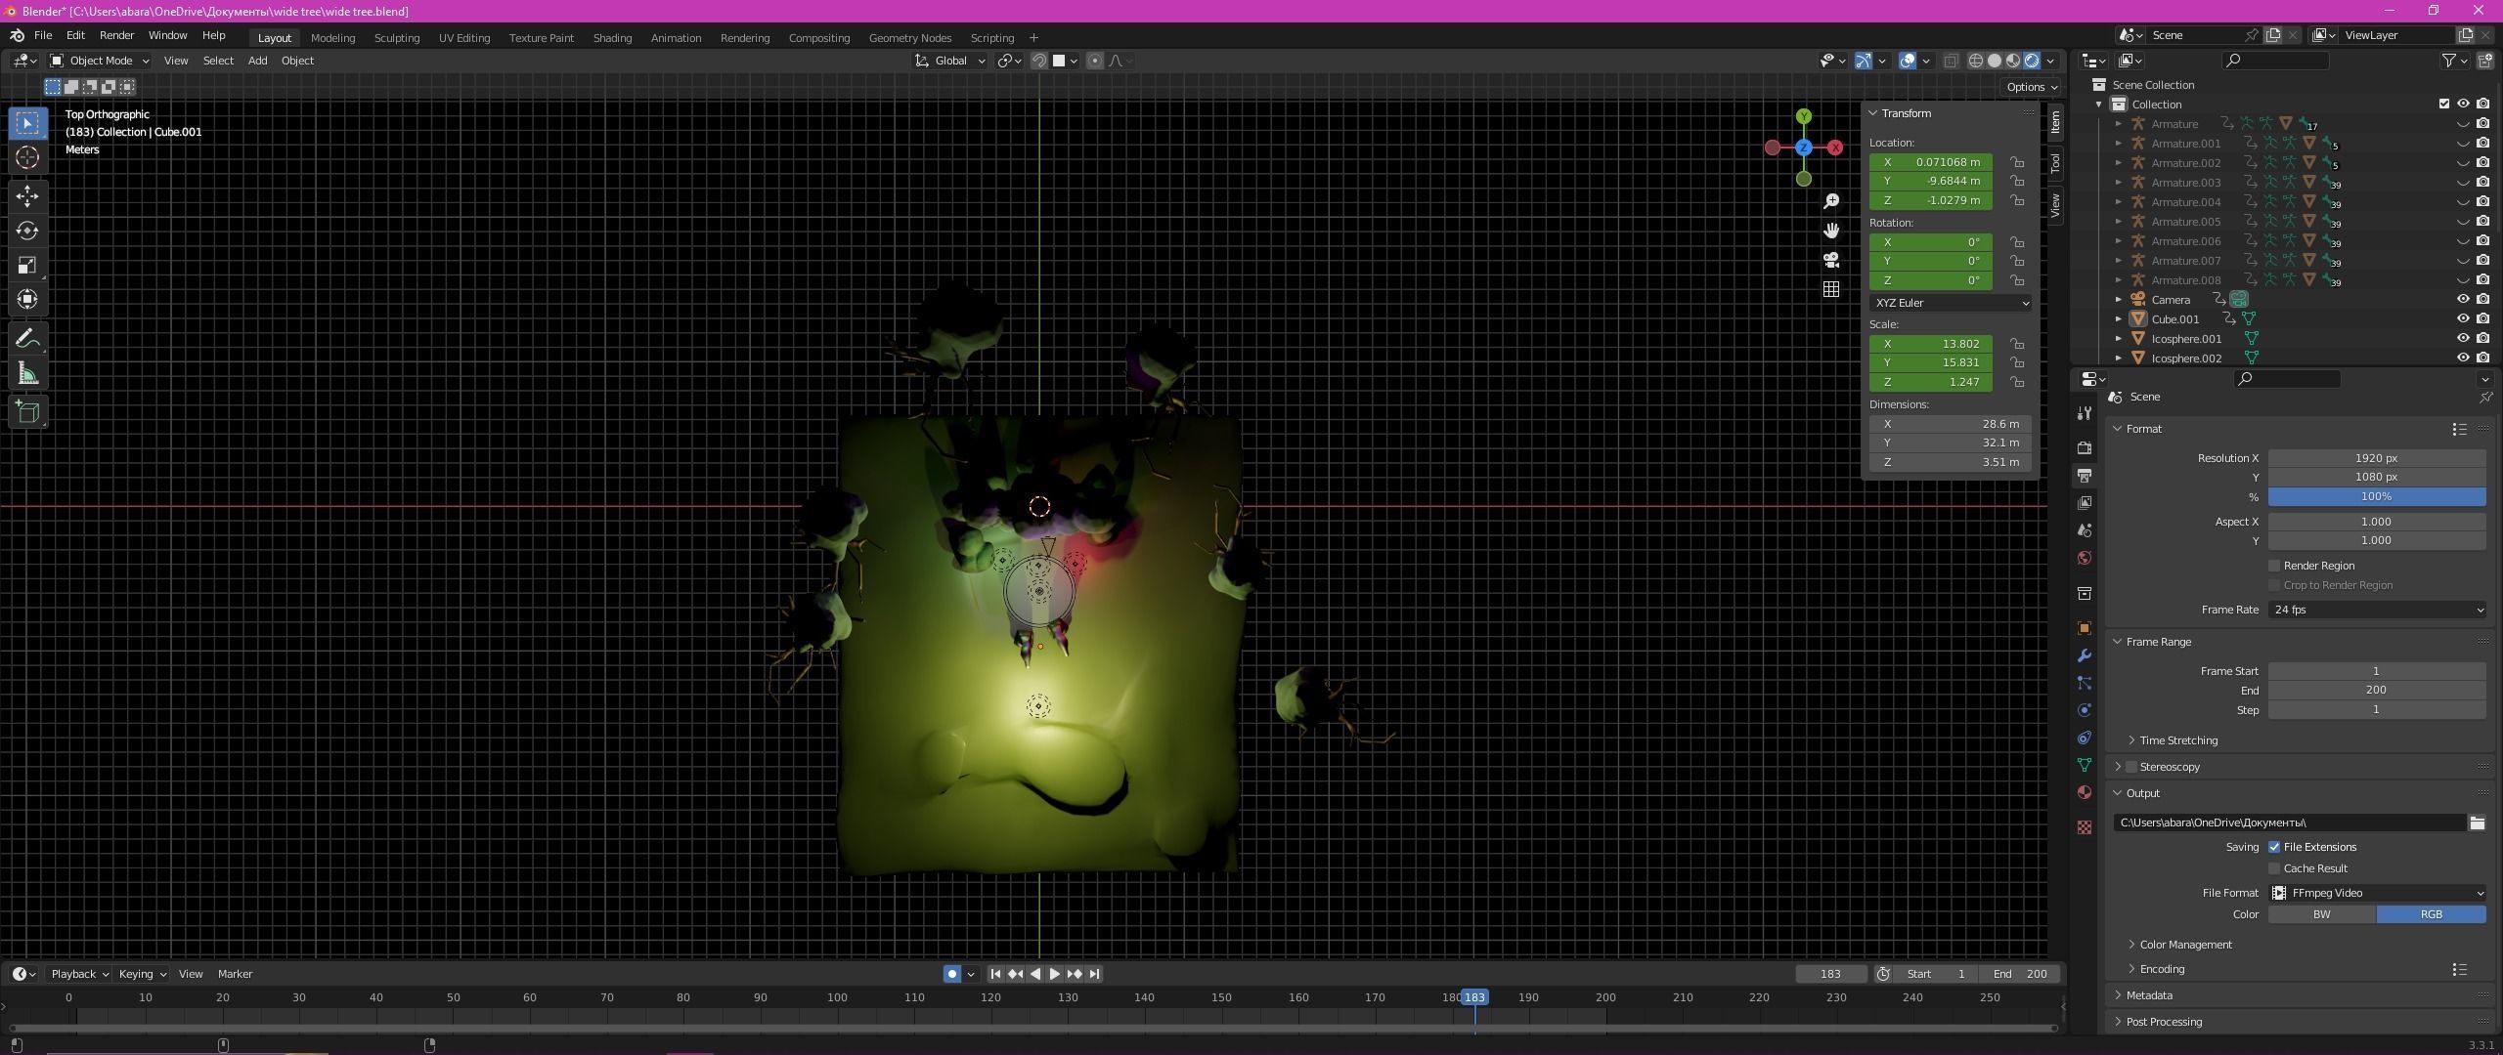
Task: Select BW color mode button
Action: coord(2321,914)
